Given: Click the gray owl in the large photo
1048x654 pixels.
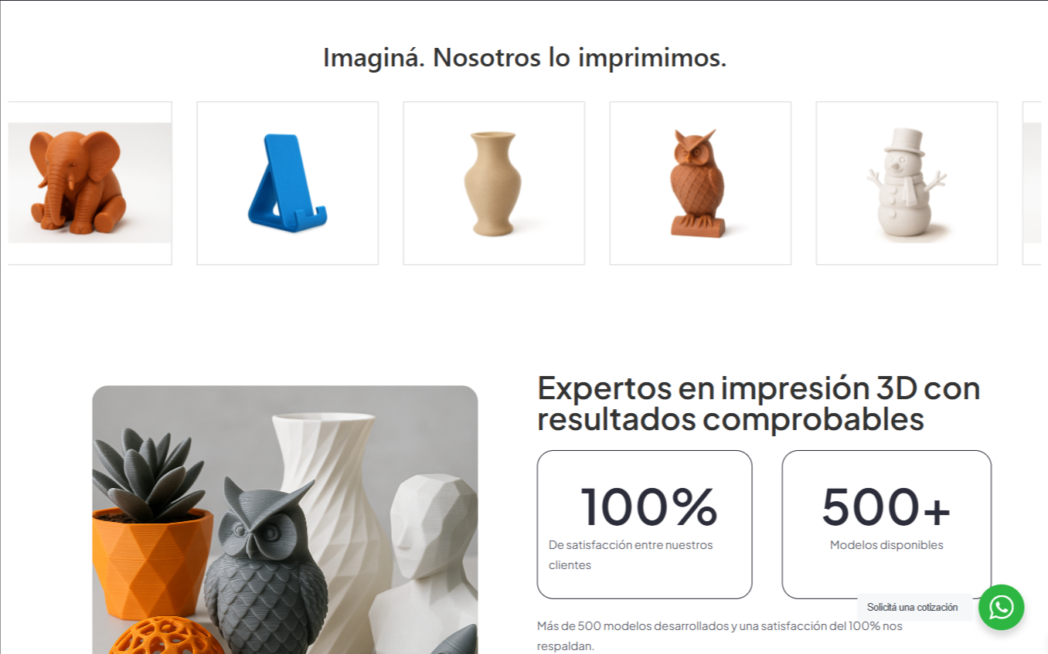Looking at the screenshot, I should coord(265,571).
